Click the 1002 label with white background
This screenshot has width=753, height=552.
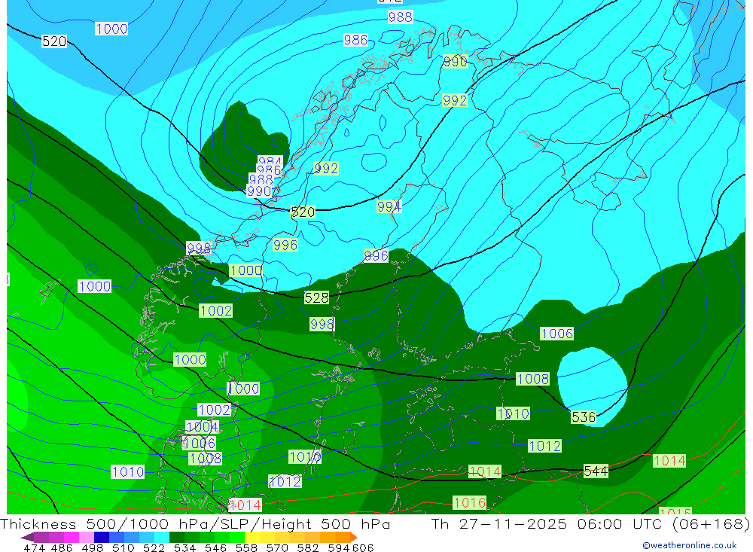tap(214, 410)
